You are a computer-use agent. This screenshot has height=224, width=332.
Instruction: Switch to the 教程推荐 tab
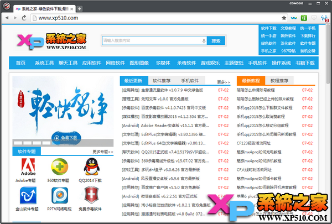pyautogui.click(x=279, y=81)
